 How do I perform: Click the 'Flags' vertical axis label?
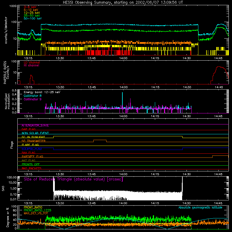pyautogui.click(x=12, y=145)
